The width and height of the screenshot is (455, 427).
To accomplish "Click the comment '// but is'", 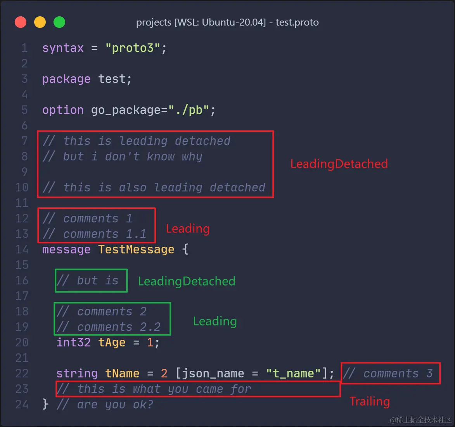I will (87, 281).
